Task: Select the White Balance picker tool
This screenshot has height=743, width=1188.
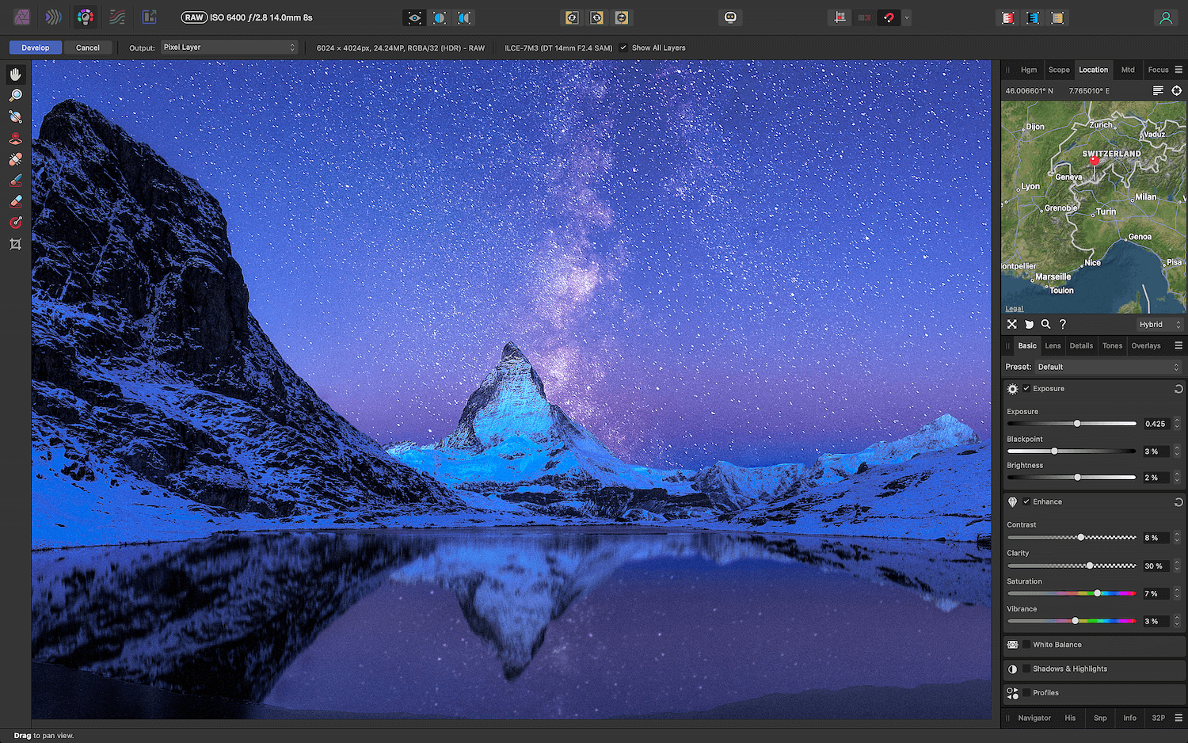Action: [x=15, y=117]
